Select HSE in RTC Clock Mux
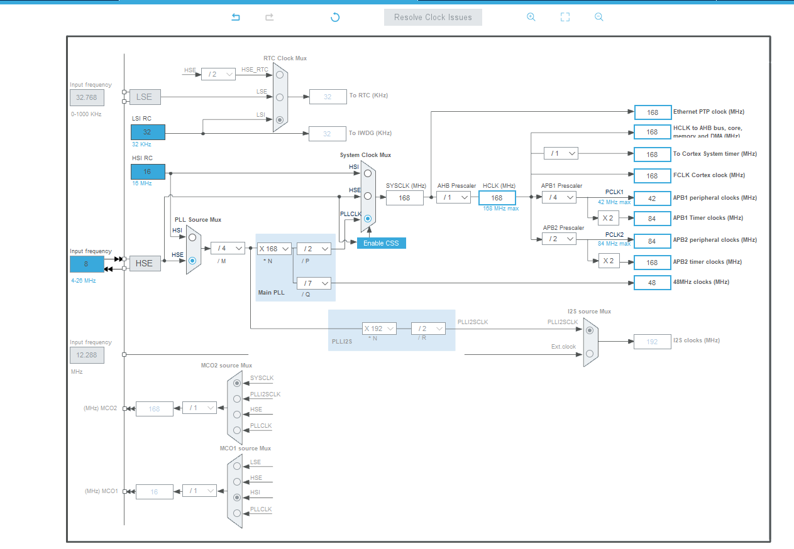The width and height of the screenshot is (794, 549). pyautogui.click(x=280, y=75)
